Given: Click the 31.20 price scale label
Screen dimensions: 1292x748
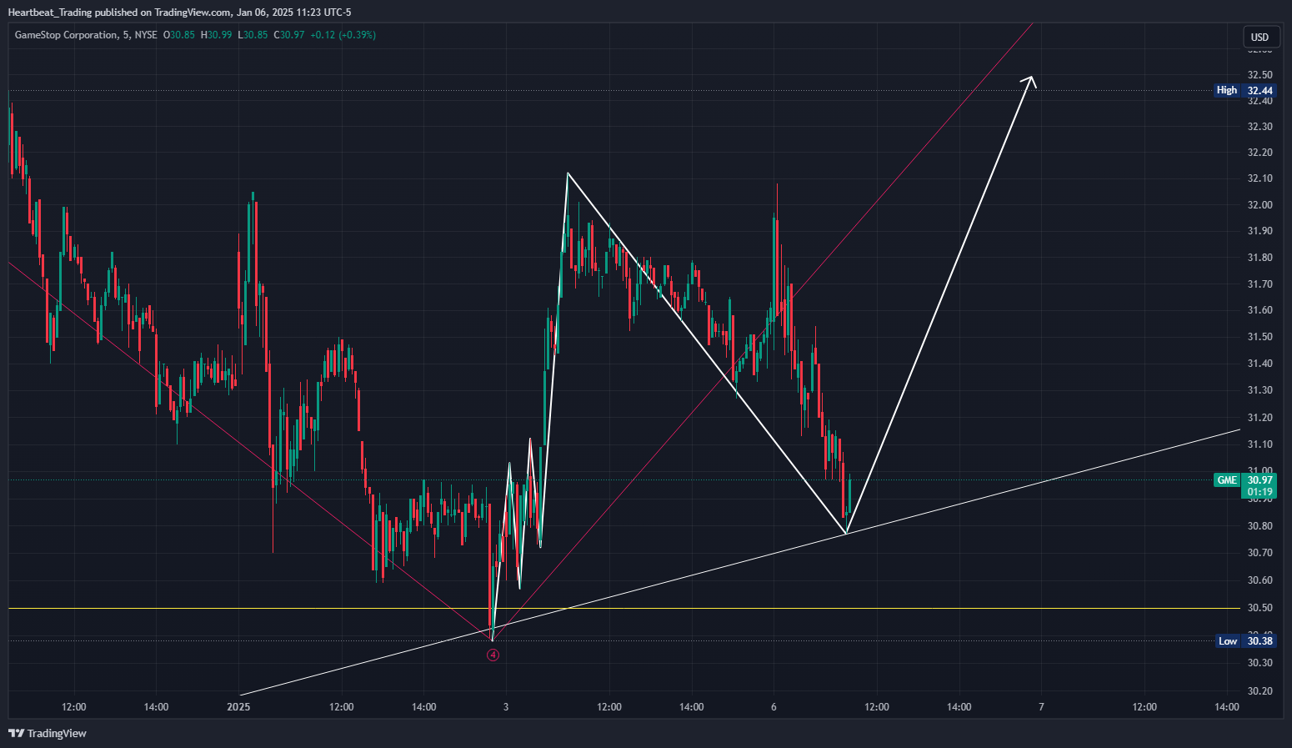Looking at the screenshot, I should pos(1259,418).
